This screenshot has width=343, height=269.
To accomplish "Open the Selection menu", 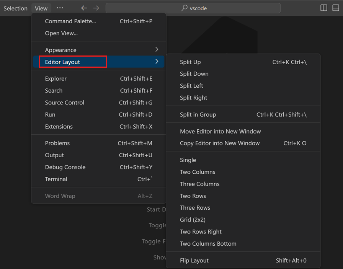I will click(x=15, y=8).
